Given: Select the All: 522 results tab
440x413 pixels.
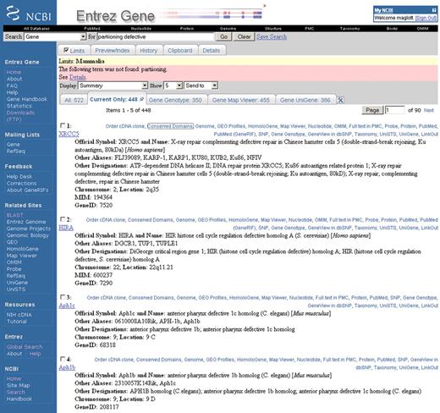Looking at the screenshot, I should coord(74,100).
